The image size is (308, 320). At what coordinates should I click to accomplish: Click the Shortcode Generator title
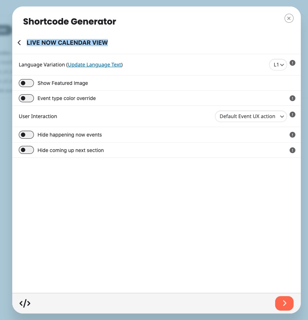click(x=70, y=22)
